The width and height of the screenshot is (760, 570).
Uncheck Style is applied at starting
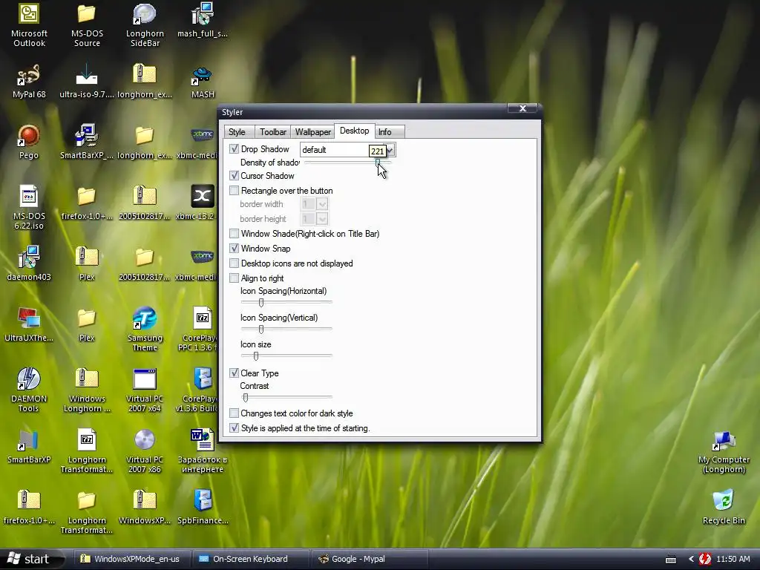234,428
